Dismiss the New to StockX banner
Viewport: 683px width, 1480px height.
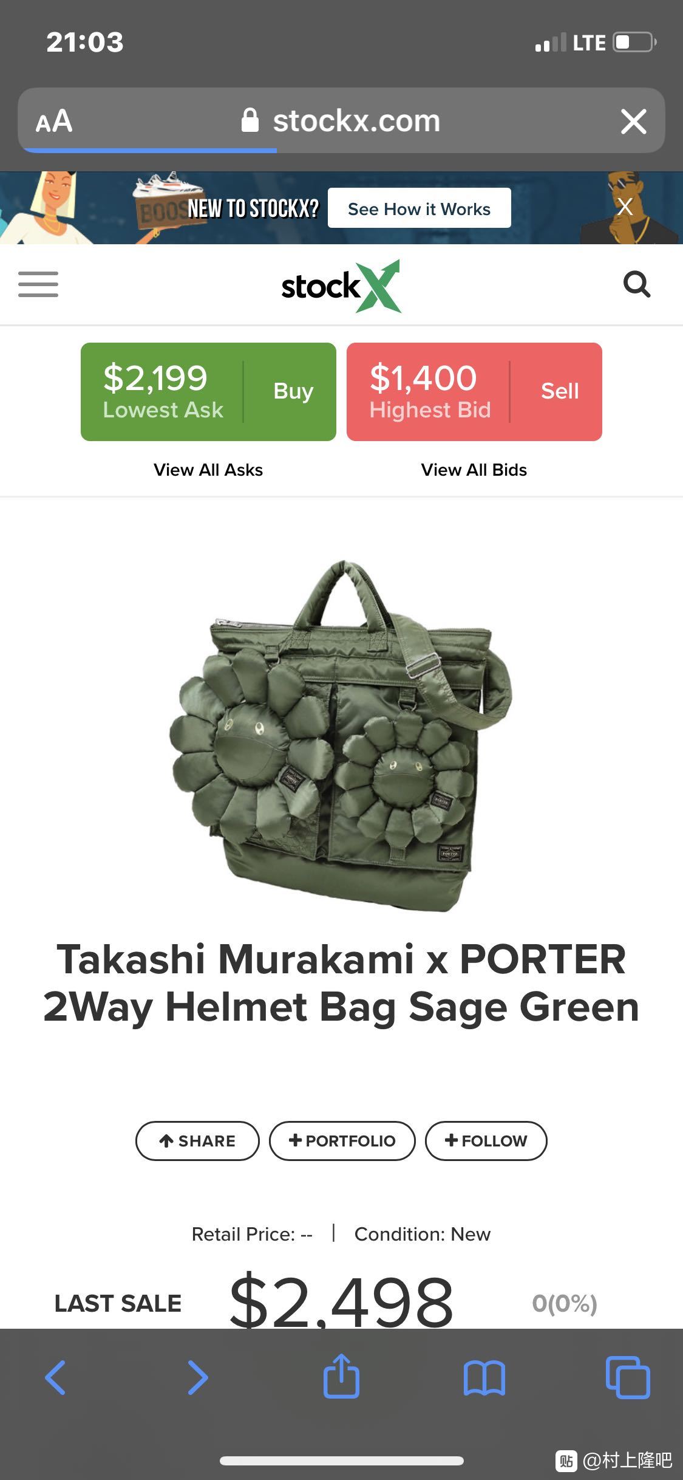(x=625, y=207)
